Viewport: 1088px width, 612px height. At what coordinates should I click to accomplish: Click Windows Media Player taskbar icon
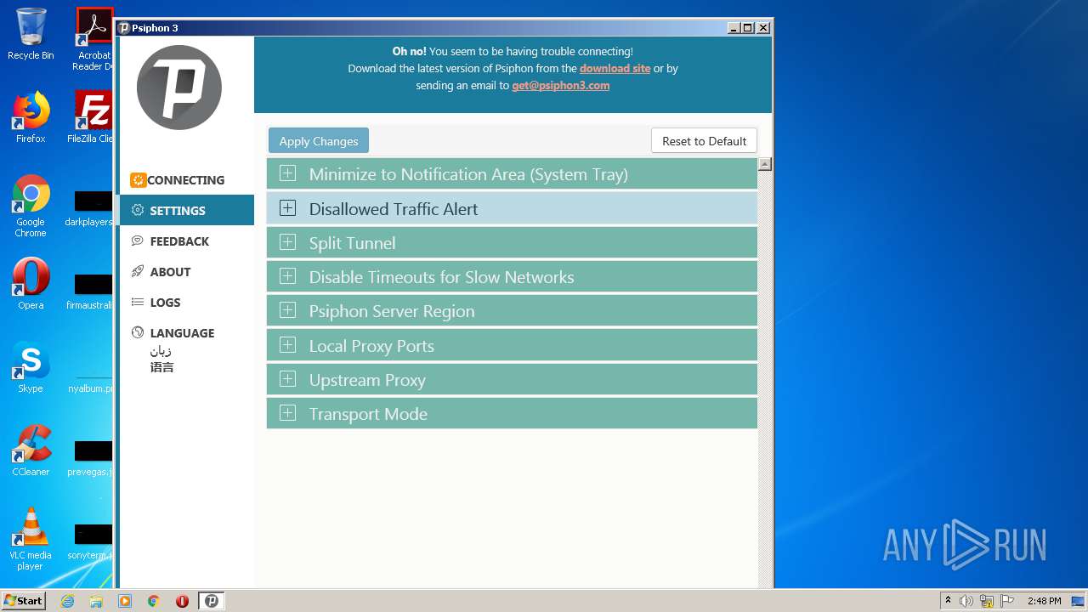tap(125, 601)
